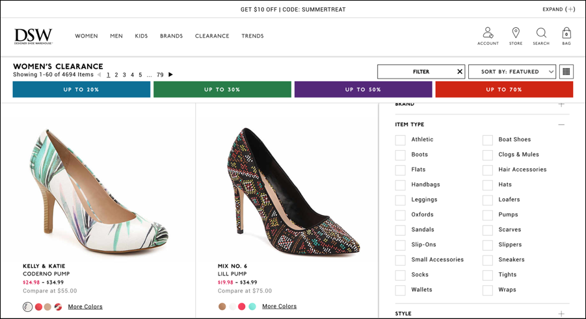Jump to page 79
Viewport: 586px width, 319px height.
point(160,75)
